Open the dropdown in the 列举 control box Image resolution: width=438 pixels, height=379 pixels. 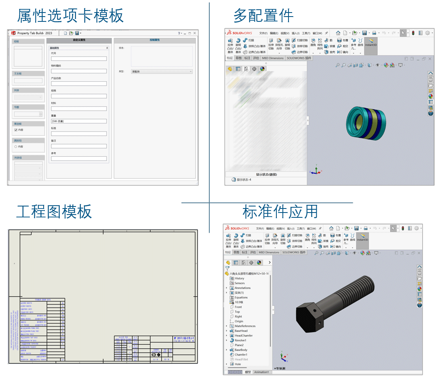28,97
